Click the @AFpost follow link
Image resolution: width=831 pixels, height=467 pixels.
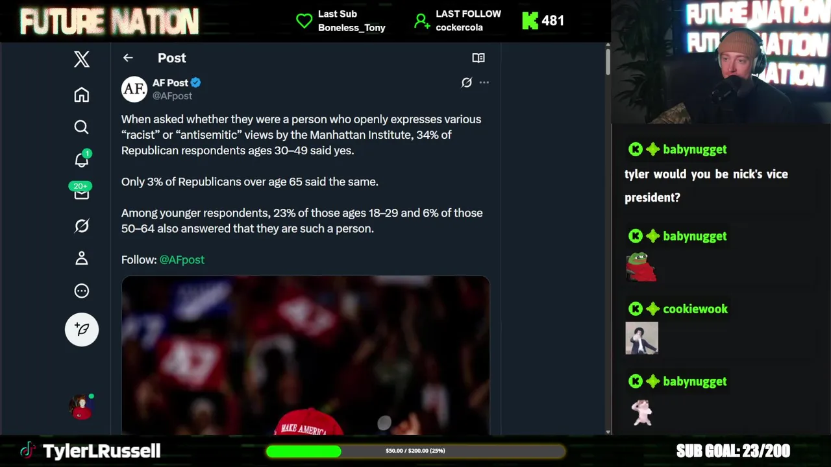182,259
